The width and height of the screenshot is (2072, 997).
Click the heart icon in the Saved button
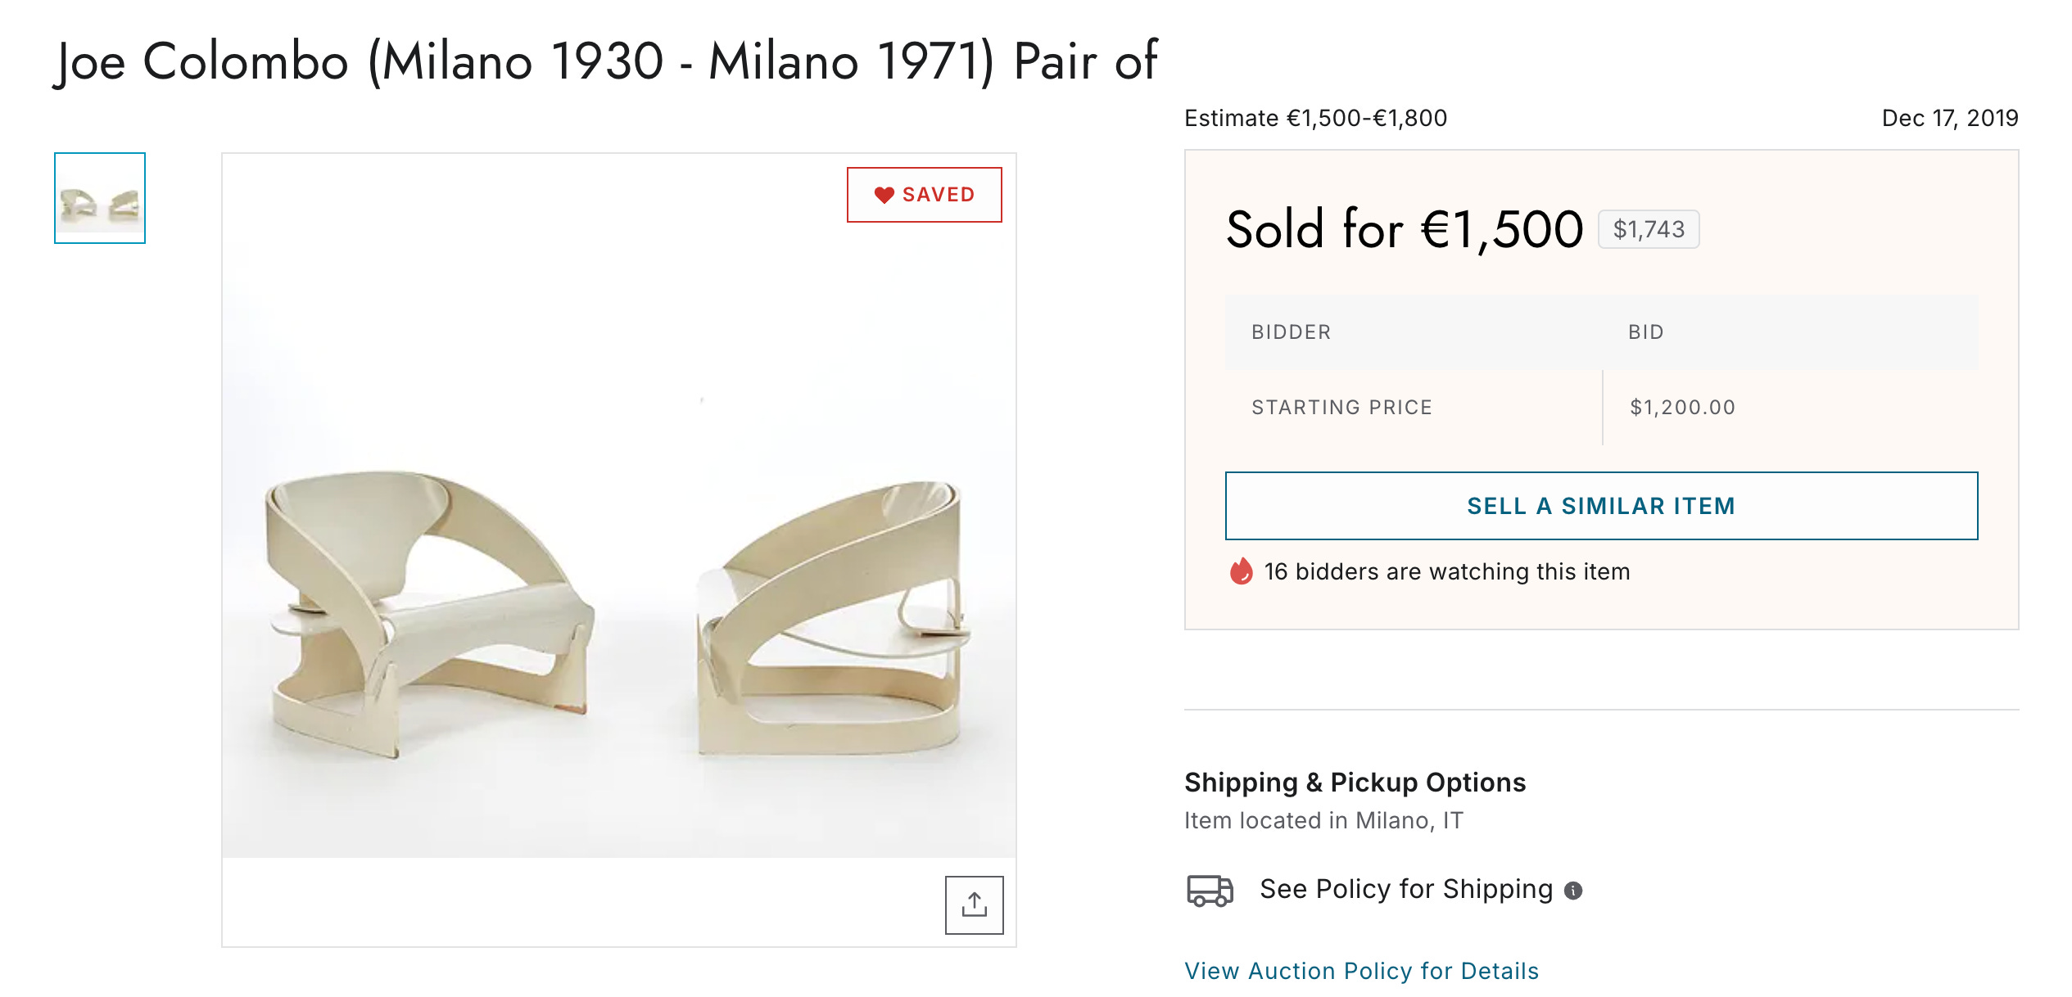(x=884, y=195)
